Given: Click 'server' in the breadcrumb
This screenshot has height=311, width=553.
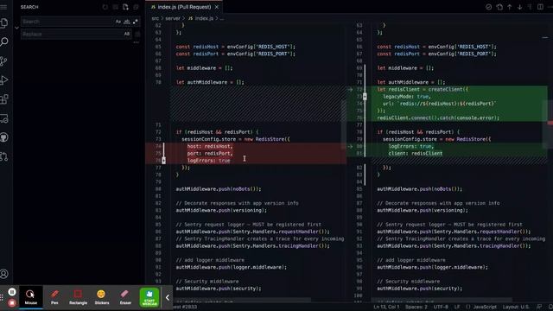Looking at the screenshot, I should pyautogui.click(x=173, y=18).
